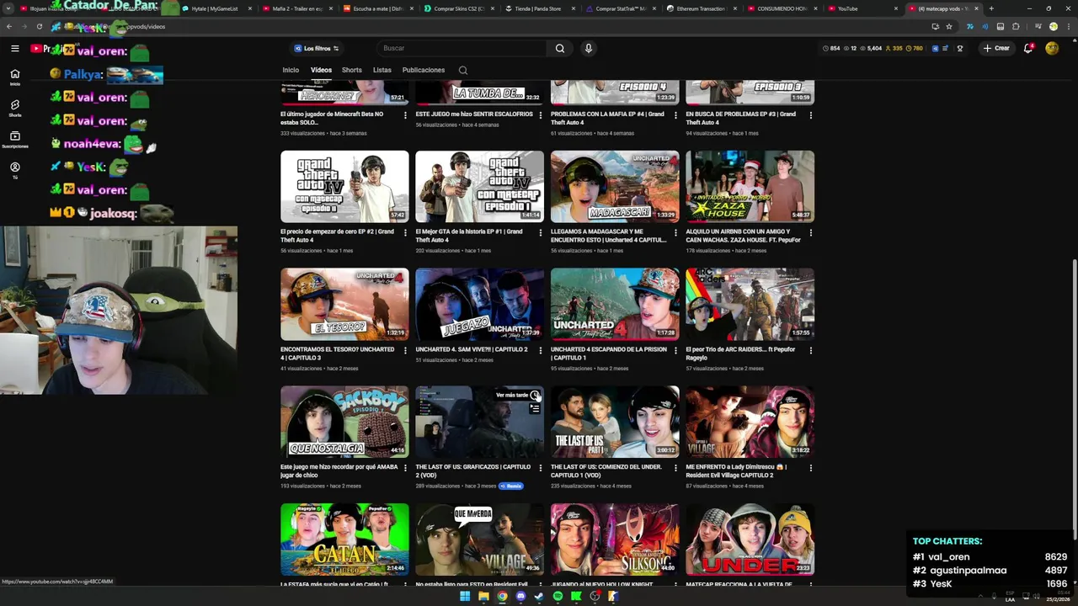Open title link El Mejor GTA de la historia
Viewport: 1078px width, 606px height.
coord(468,236)
